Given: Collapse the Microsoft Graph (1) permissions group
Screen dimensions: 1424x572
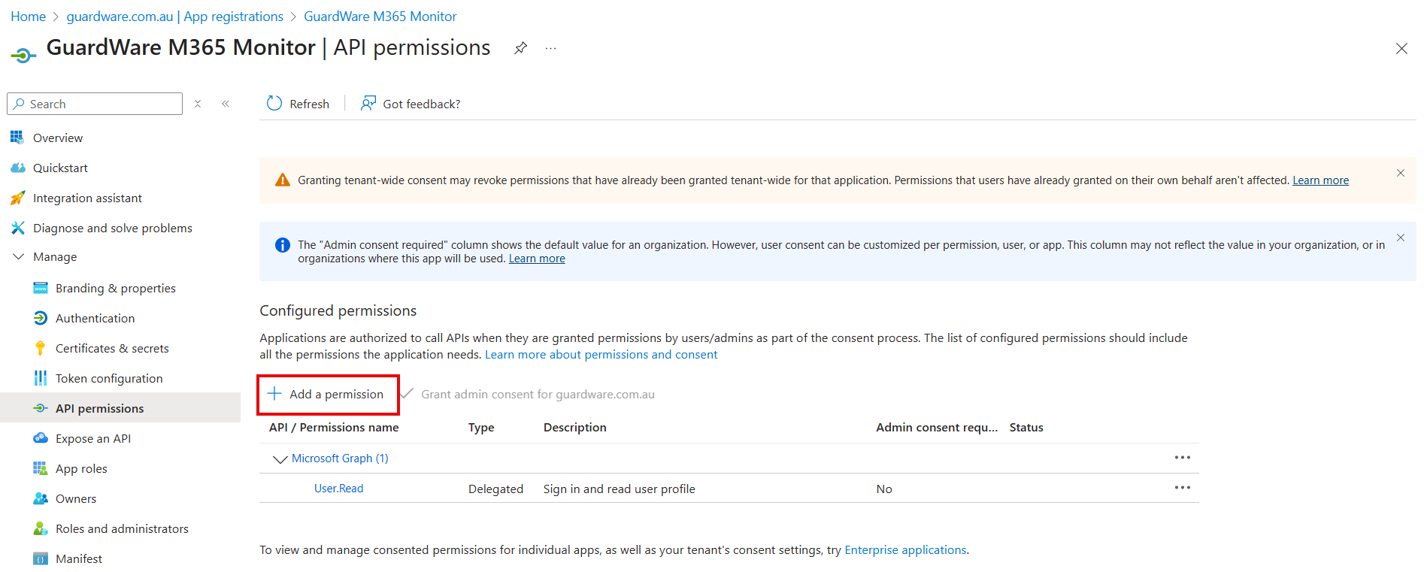Looking at the screenshot, I should (280, 459).
